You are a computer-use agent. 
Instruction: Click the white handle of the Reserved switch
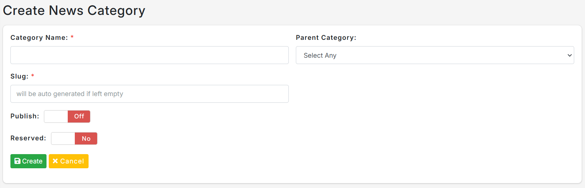tap(63, 138)
